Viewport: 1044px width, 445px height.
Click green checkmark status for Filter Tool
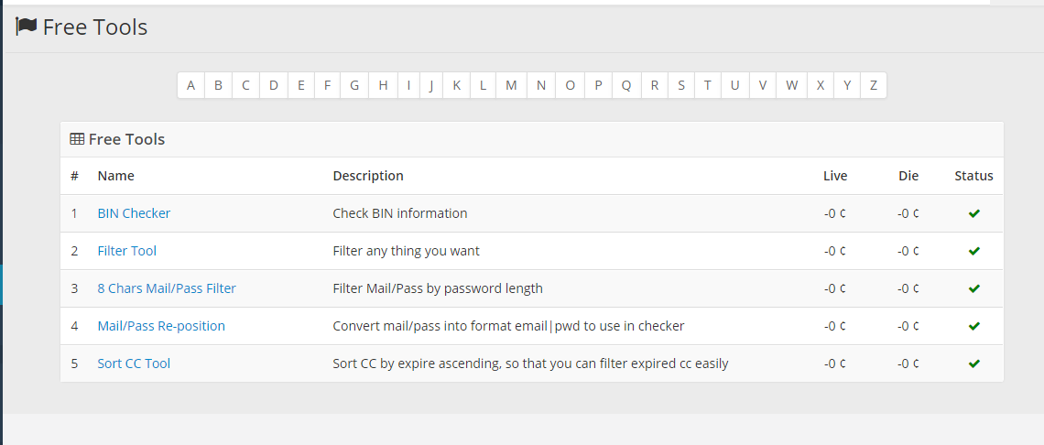pos(973,251)
